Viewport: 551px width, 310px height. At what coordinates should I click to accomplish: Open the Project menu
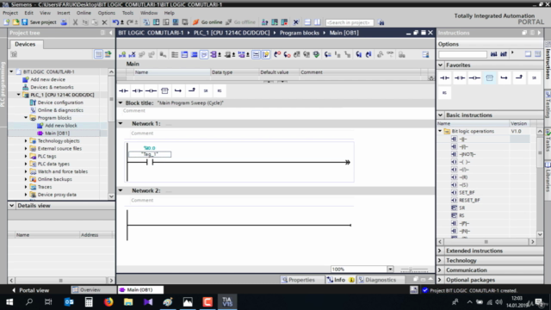(10, 13)
